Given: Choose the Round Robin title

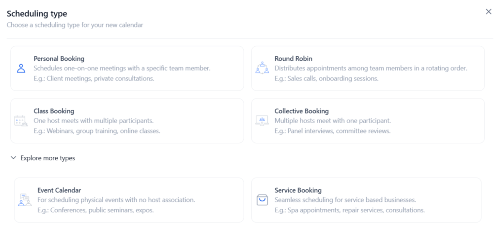Looking at the screenshot, I should 293,58.
